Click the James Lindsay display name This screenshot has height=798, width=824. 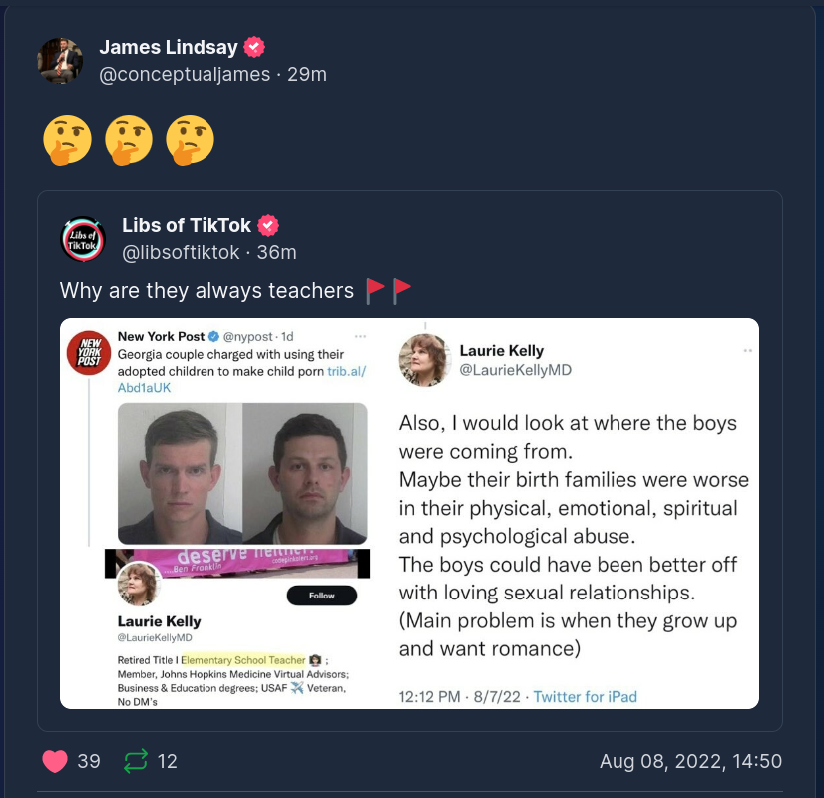point(169,47)
